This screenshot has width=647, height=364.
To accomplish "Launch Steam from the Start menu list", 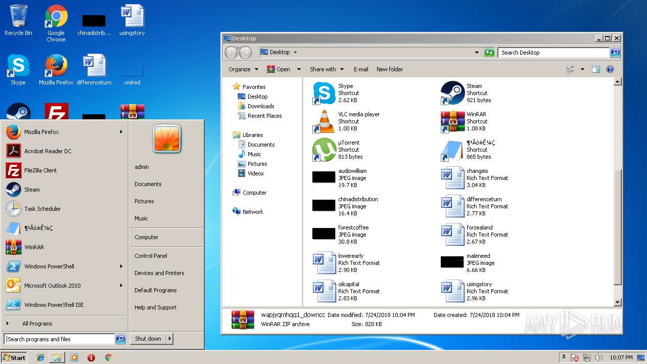I will pyautogui.click(x=65, y=190).
